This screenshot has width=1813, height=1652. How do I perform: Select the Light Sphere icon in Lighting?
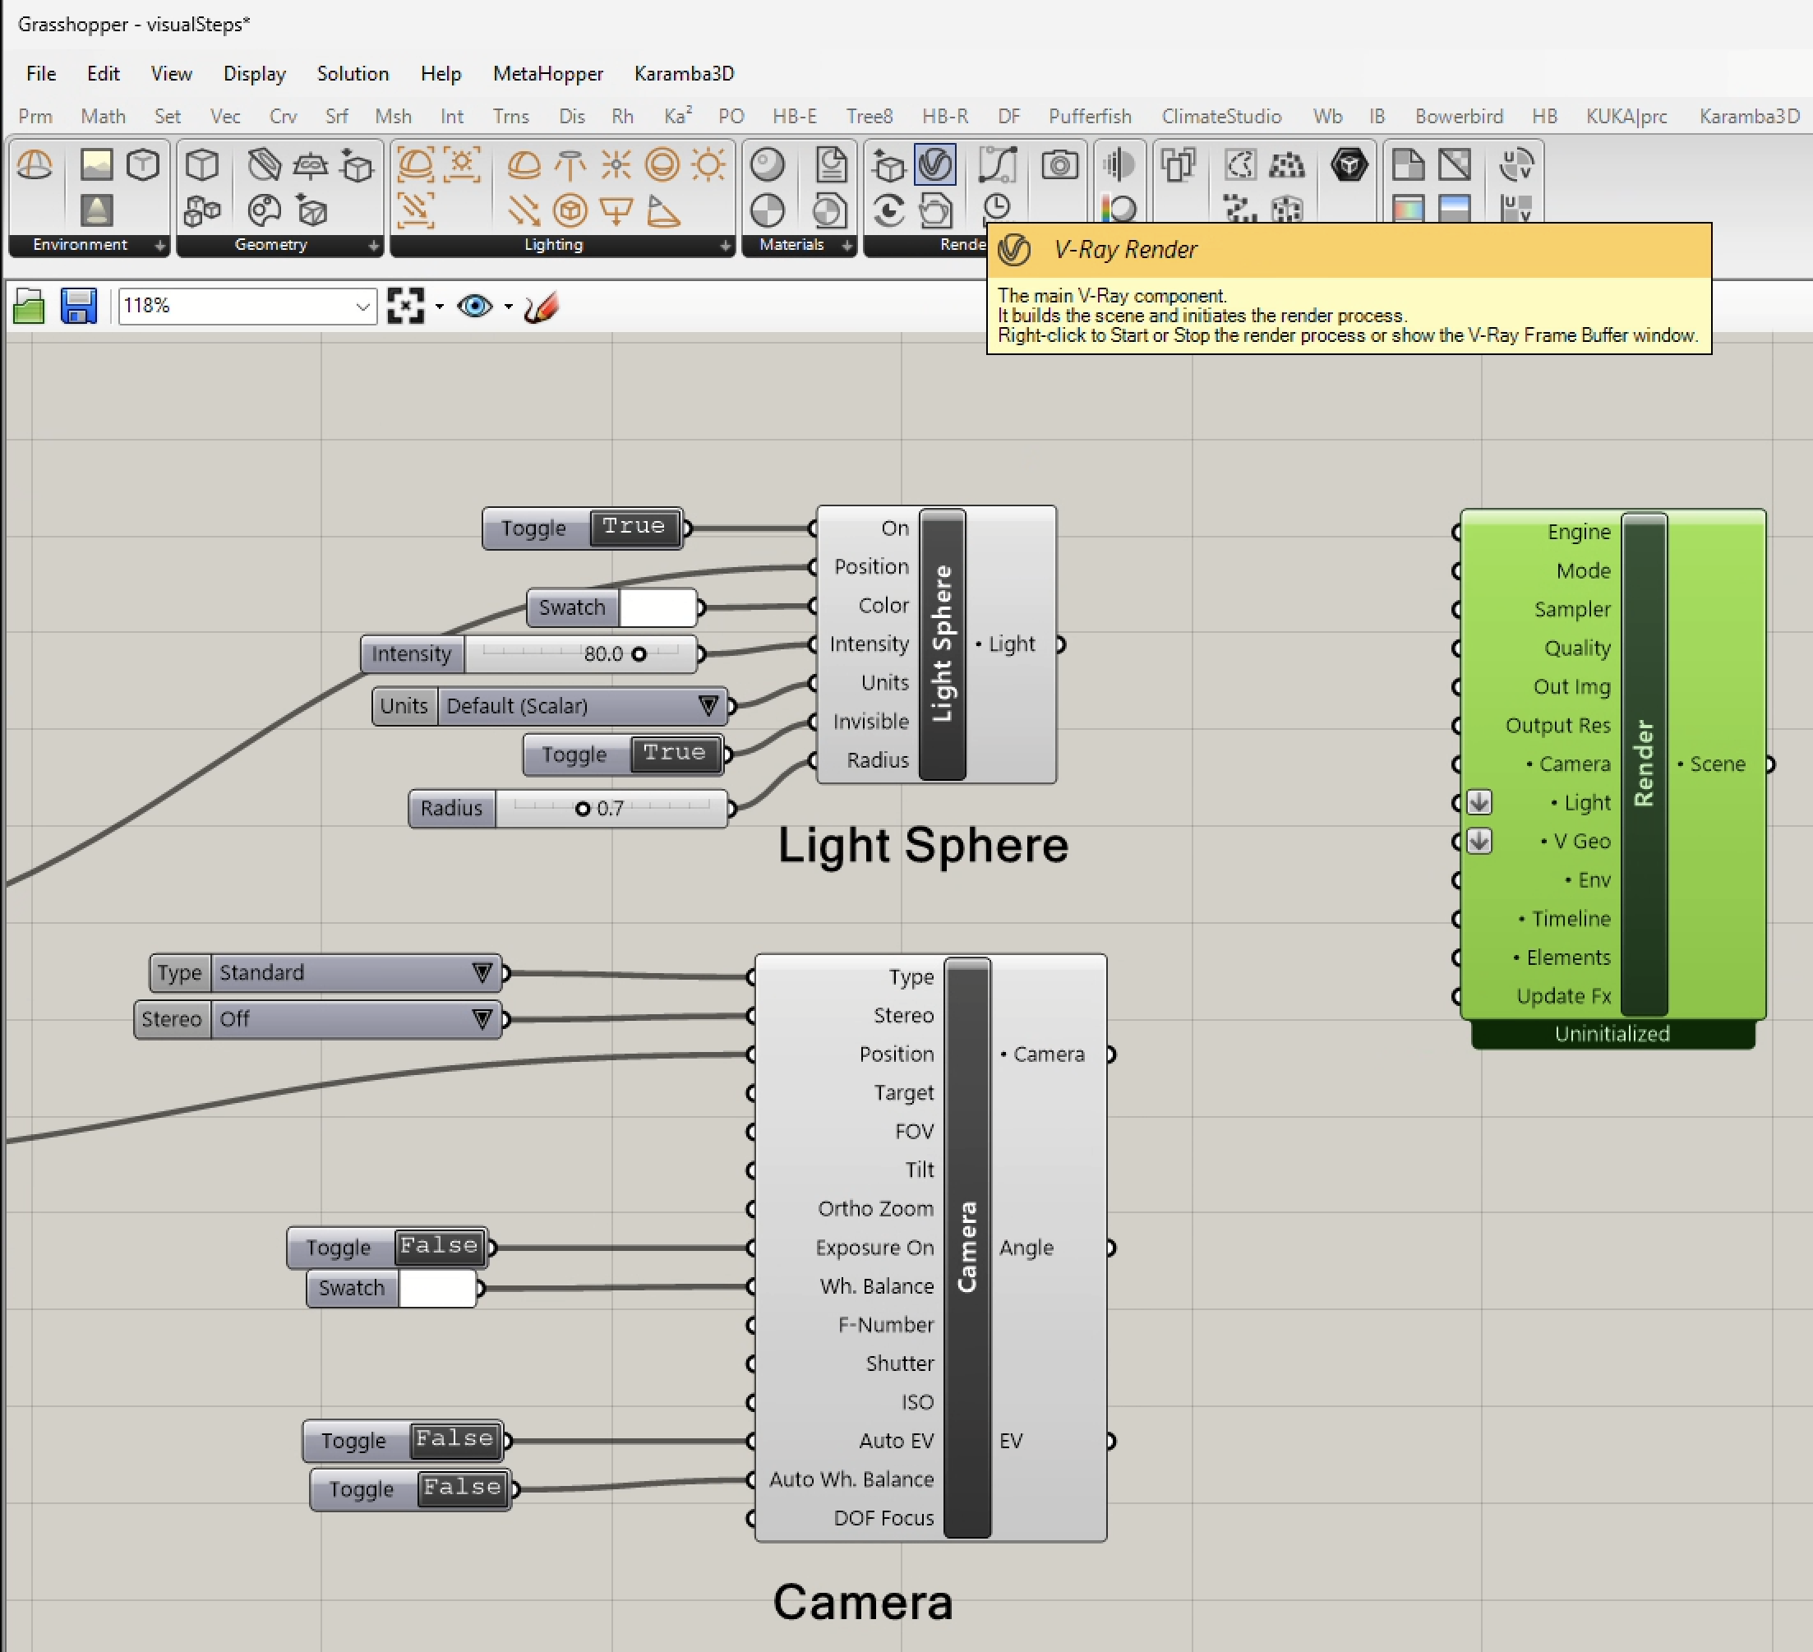click(662, 164)
